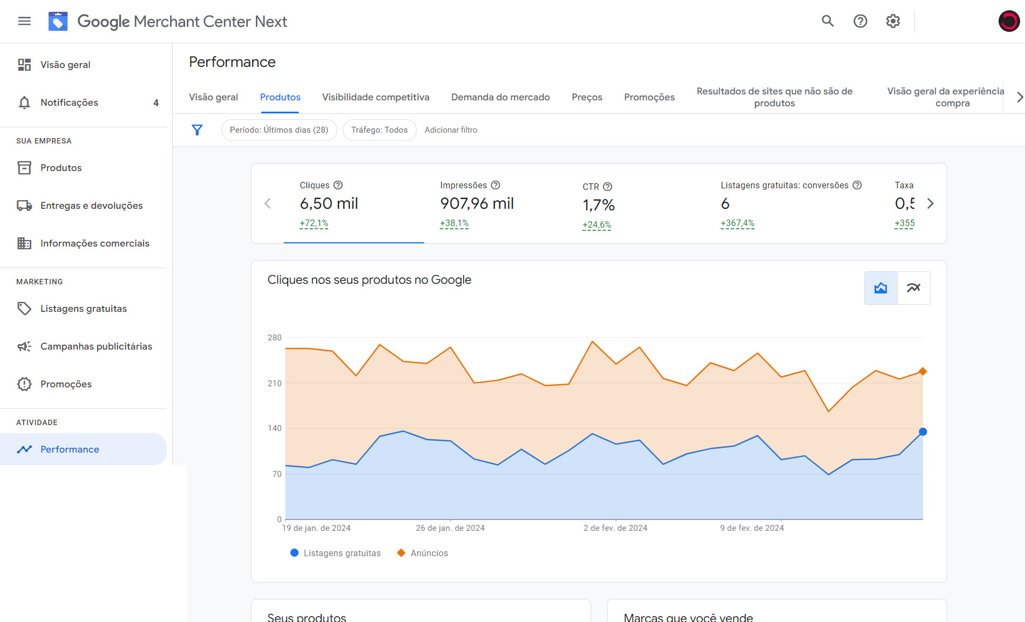Click the orange Anúncios end data point

tap(922, 371)
